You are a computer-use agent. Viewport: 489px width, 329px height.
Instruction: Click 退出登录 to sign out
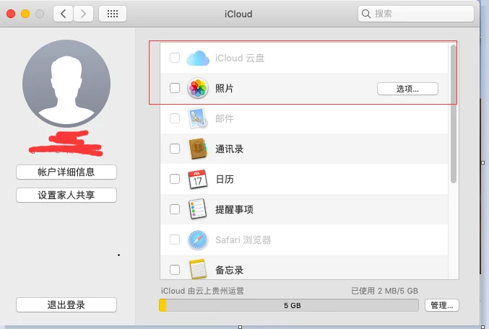tap(66, 304)
